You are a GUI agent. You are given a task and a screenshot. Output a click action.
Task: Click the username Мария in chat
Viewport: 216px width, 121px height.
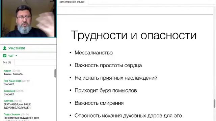[7, 71]
